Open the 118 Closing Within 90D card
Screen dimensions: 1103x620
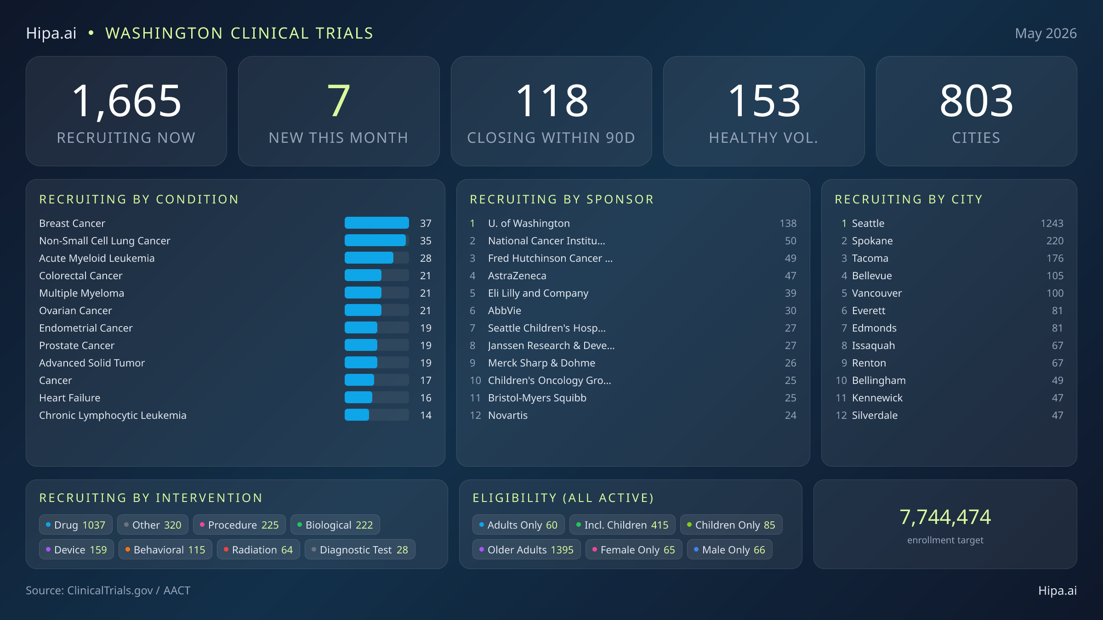point(551,111)
